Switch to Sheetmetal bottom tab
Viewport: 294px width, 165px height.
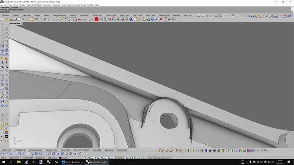[x=122, y=150]
